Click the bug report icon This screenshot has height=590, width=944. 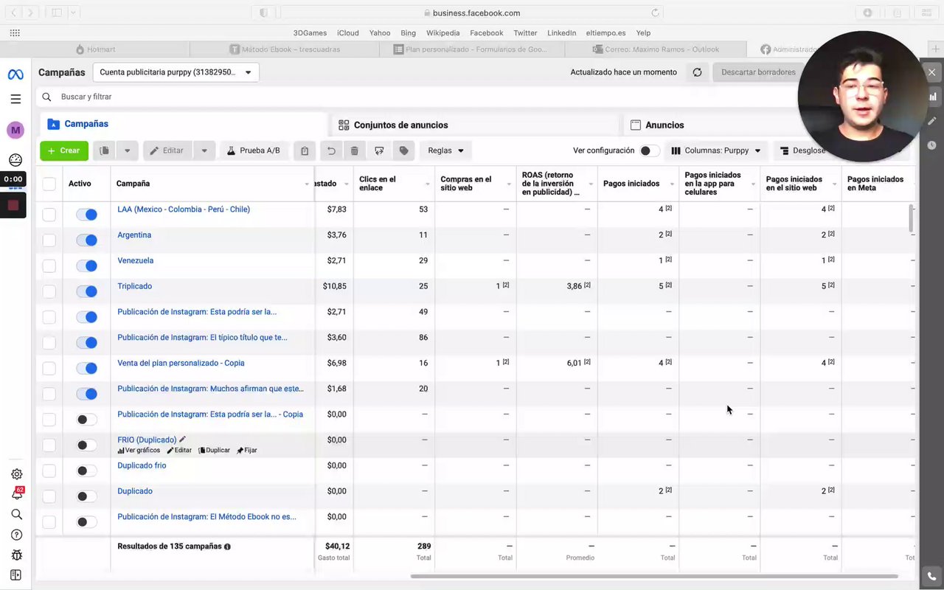pyautogui.click(x=16, y=555)
